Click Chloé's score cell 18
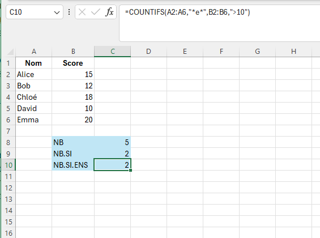 (73, 97)
